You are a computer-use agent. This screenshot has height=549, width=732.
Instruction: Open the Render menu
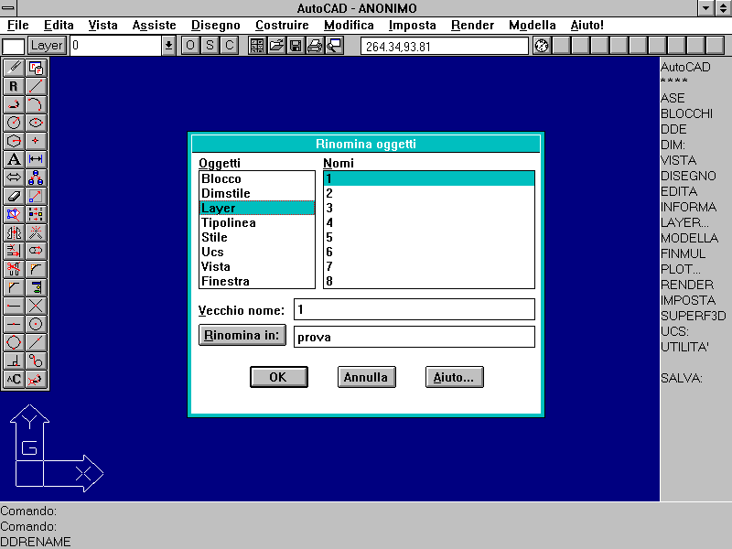472,26
